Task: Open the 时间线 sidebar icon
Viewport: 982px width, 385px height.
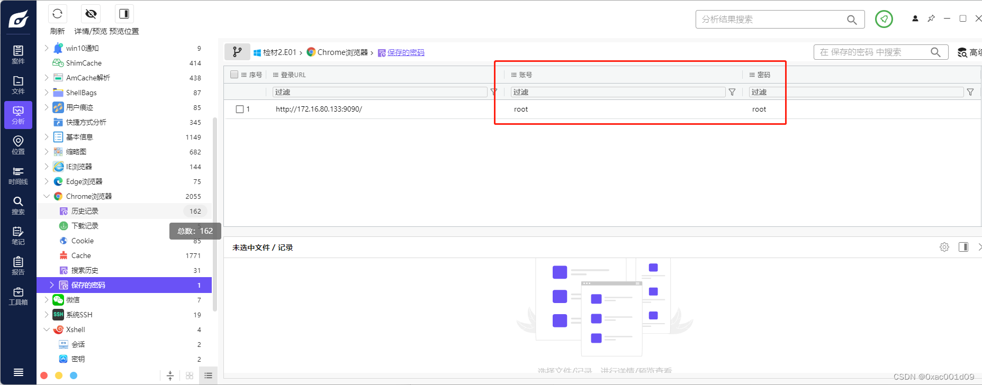Action: (x=18, y=176)
